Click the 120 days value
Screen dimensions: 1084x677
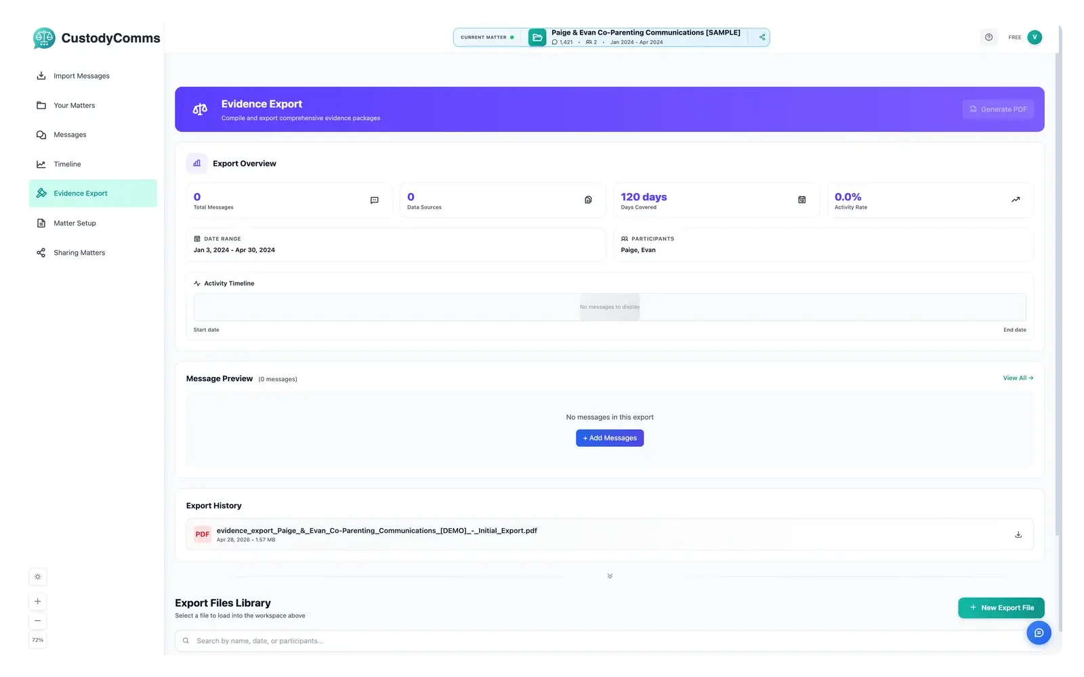(x=644, y=197)
